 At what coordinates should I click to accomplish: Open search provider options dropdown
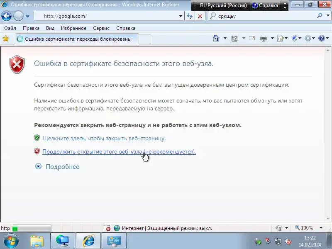click(x=328, y=16)
